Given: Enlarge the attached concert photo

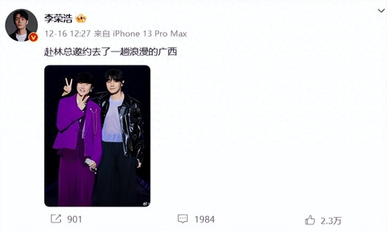Looking at the screenshot, I should coord(97,136).
